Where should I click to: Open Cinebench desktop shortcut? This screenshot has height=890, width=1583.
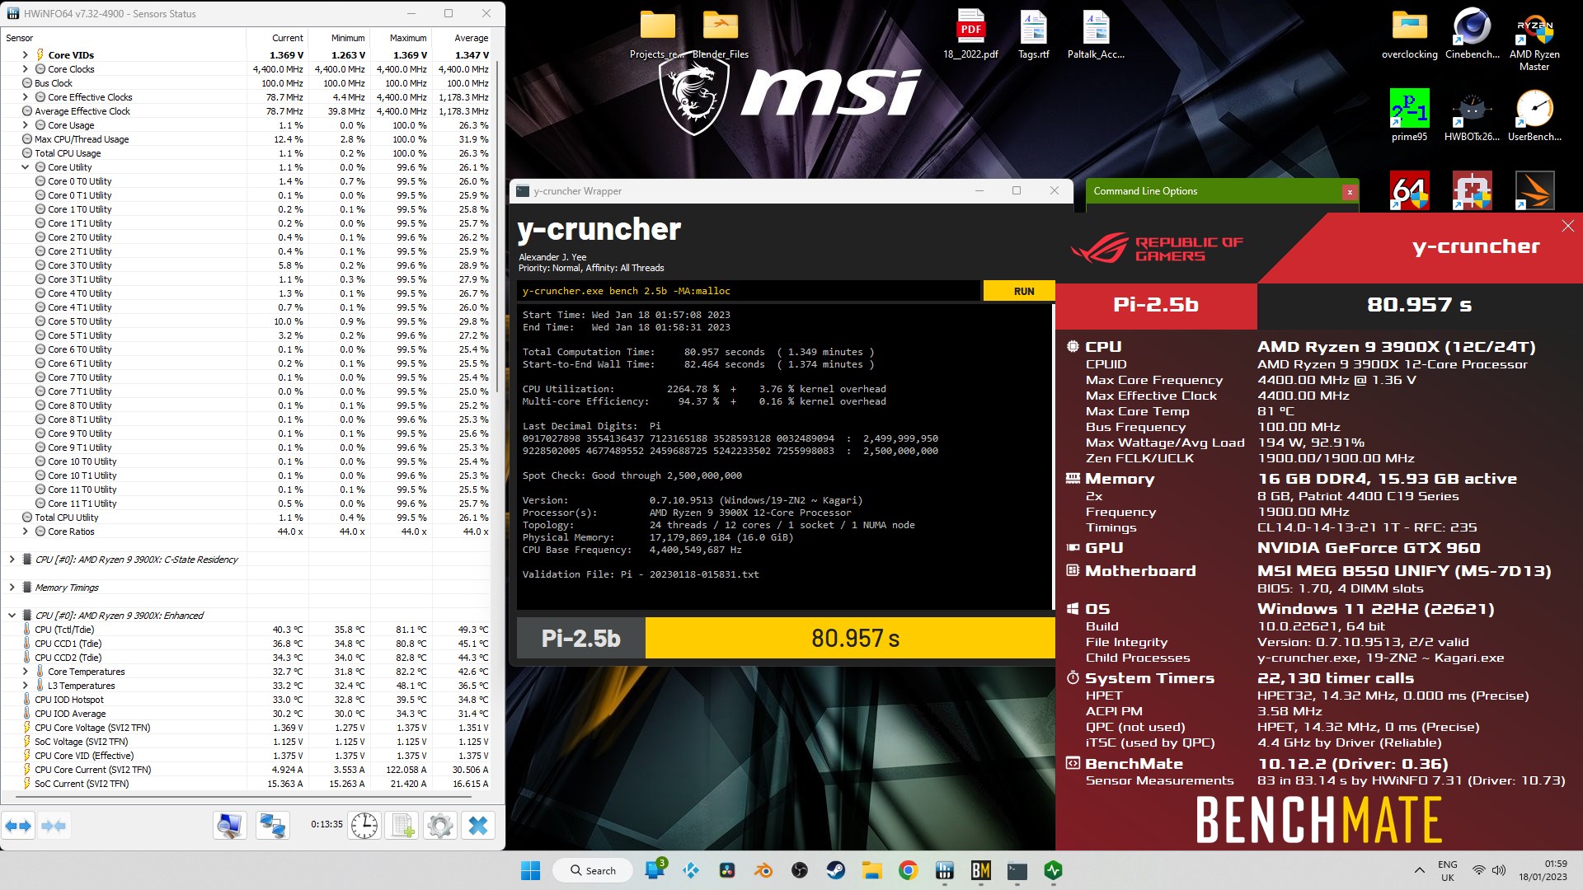pyautogui.click(x=1472, y=35)
